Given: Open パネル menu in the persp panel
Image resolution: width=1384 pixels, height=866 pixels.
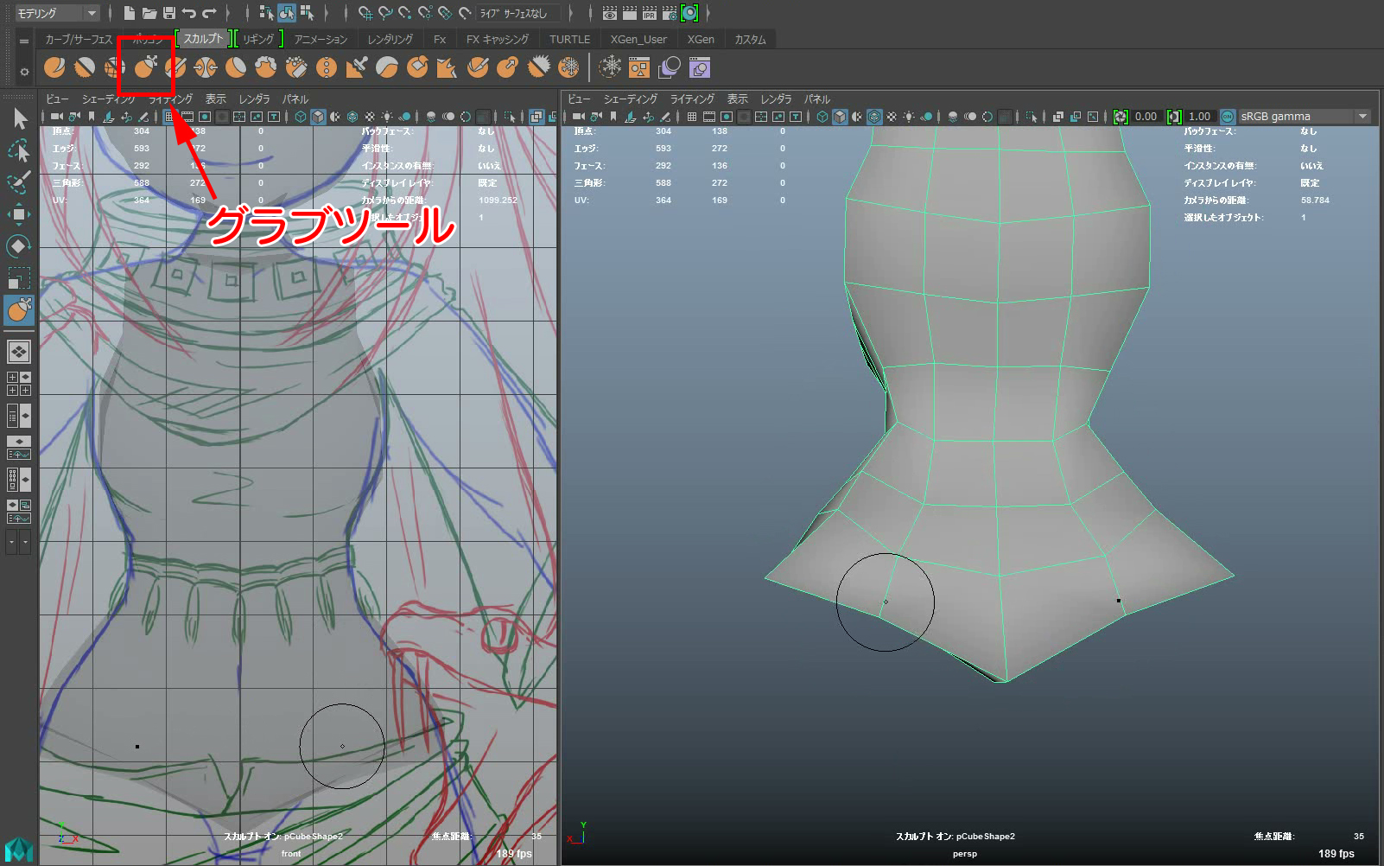Looking at the screenshot, I should [x=817, y=99].
